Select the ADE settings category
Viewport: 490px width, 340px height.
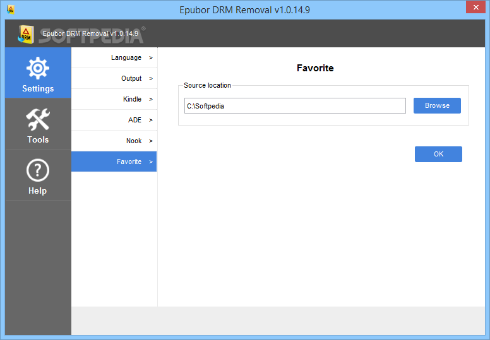tap(114, 120)
